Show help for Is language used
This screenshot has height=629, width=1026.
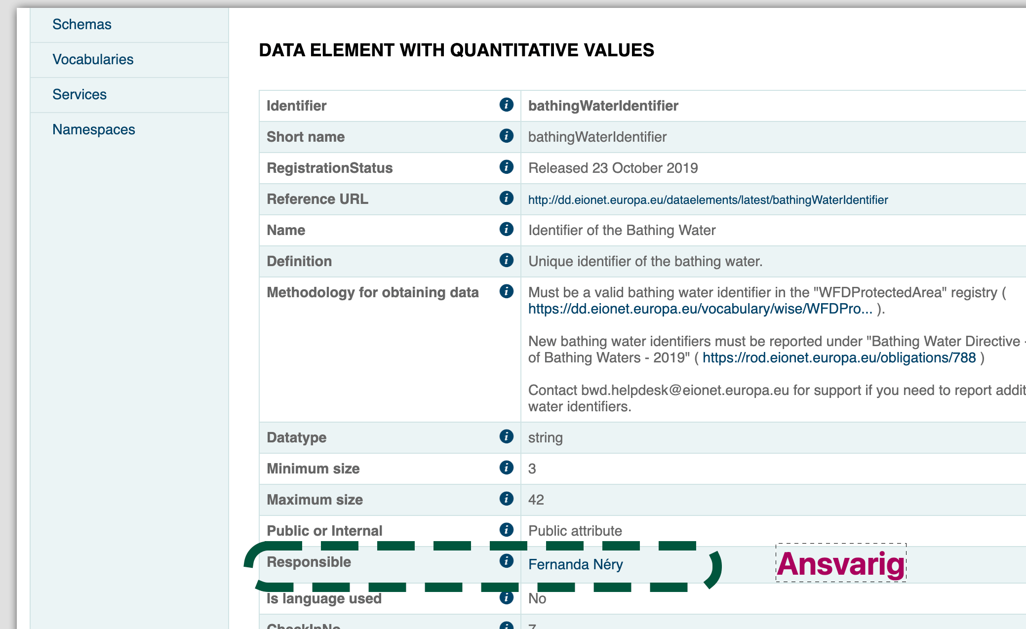506,597
